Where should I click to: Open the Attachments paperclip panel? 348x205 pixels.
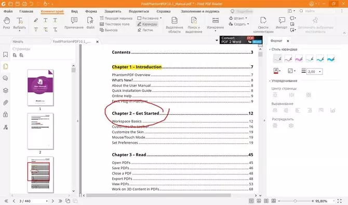pyautogui.click(x=6, y=103)
